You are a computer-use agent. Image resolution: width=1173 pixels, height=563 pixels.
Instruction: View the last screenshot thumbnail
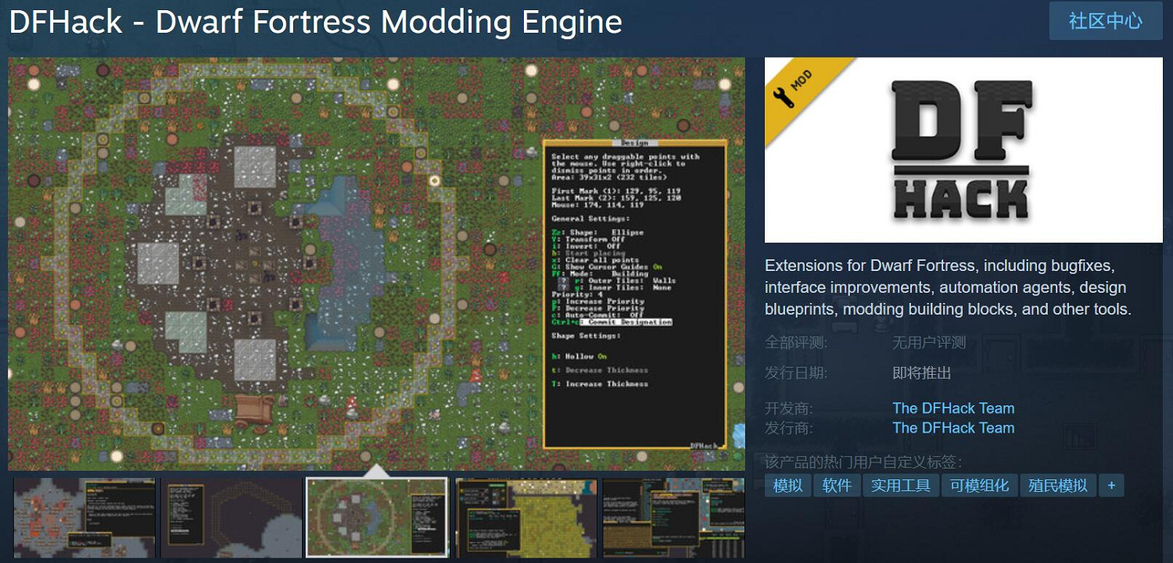click(x=673, y=517)
